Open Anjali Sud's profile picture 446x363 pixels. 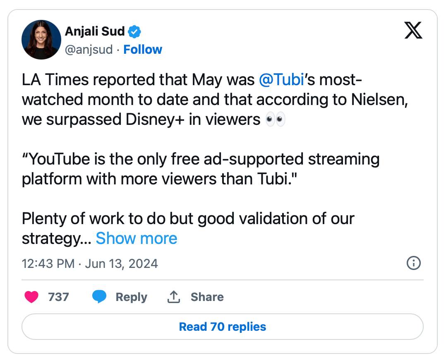41,40
